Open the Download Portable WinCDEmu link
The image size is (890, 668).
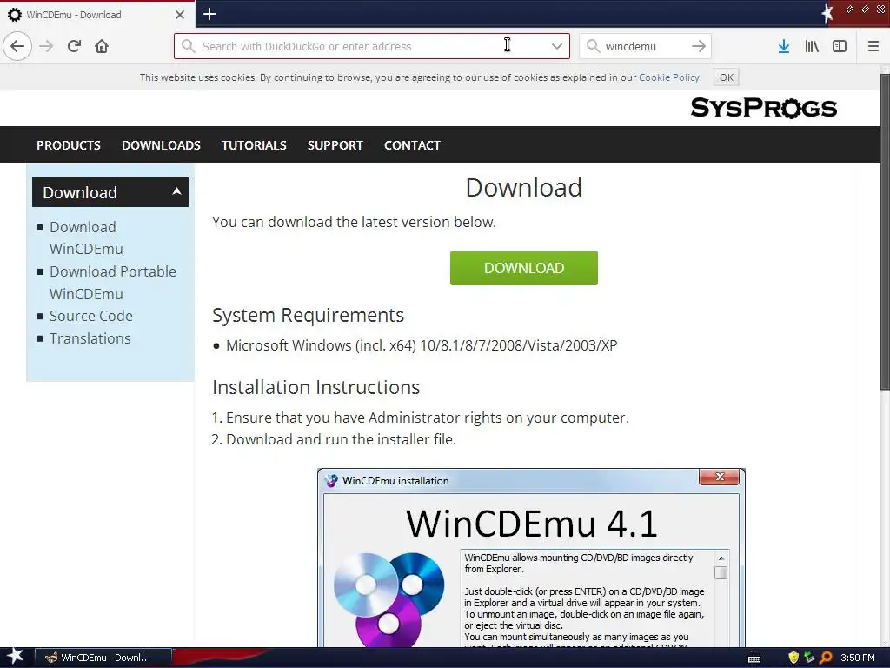[112, 283]
